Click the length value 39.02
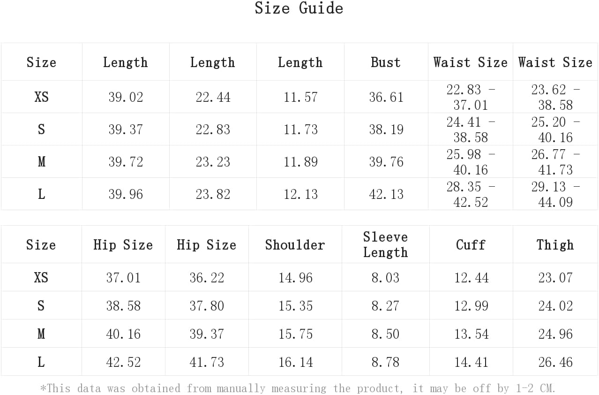 [x=126, y=97]
